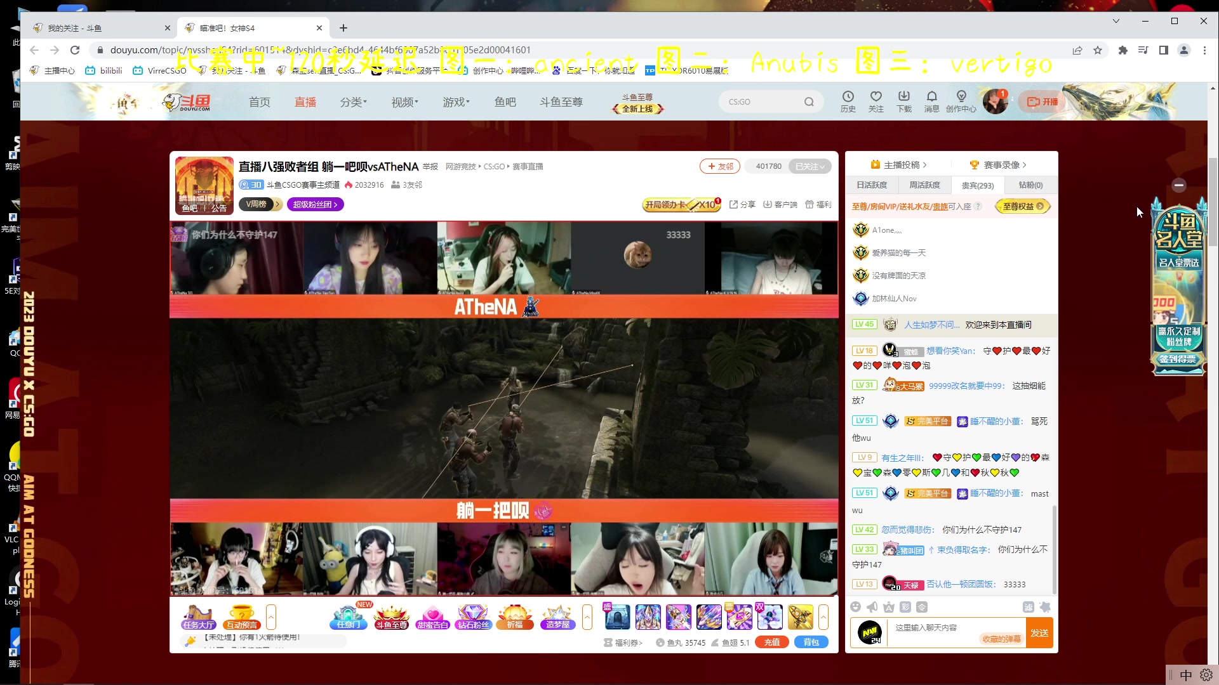Open 创作中心 creator center icon
The image size is (1219, 685).
tap(961, 101)
